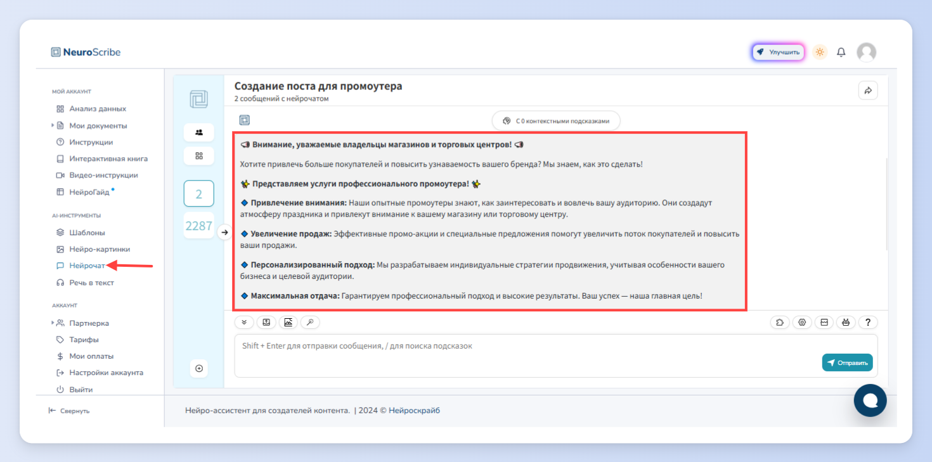The height and width of the screenshot is (462, 932).
Task: Click the Отправить send button
Action: point(848,363)
